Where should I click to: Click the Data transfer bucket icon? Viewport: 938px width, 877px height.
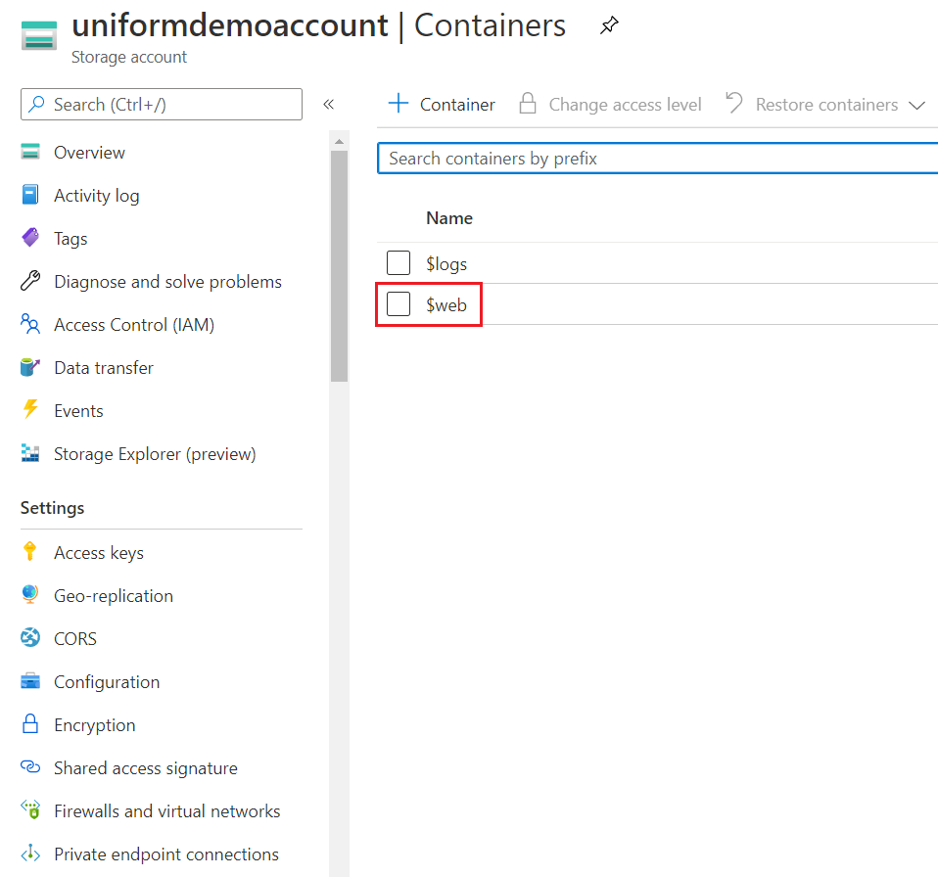coord(30,367)
